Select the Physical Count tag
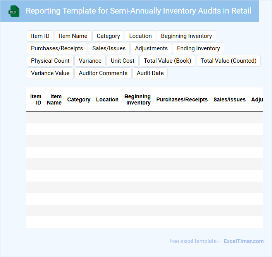This screenshot has width=272, height=257. (x=50, y=61)
